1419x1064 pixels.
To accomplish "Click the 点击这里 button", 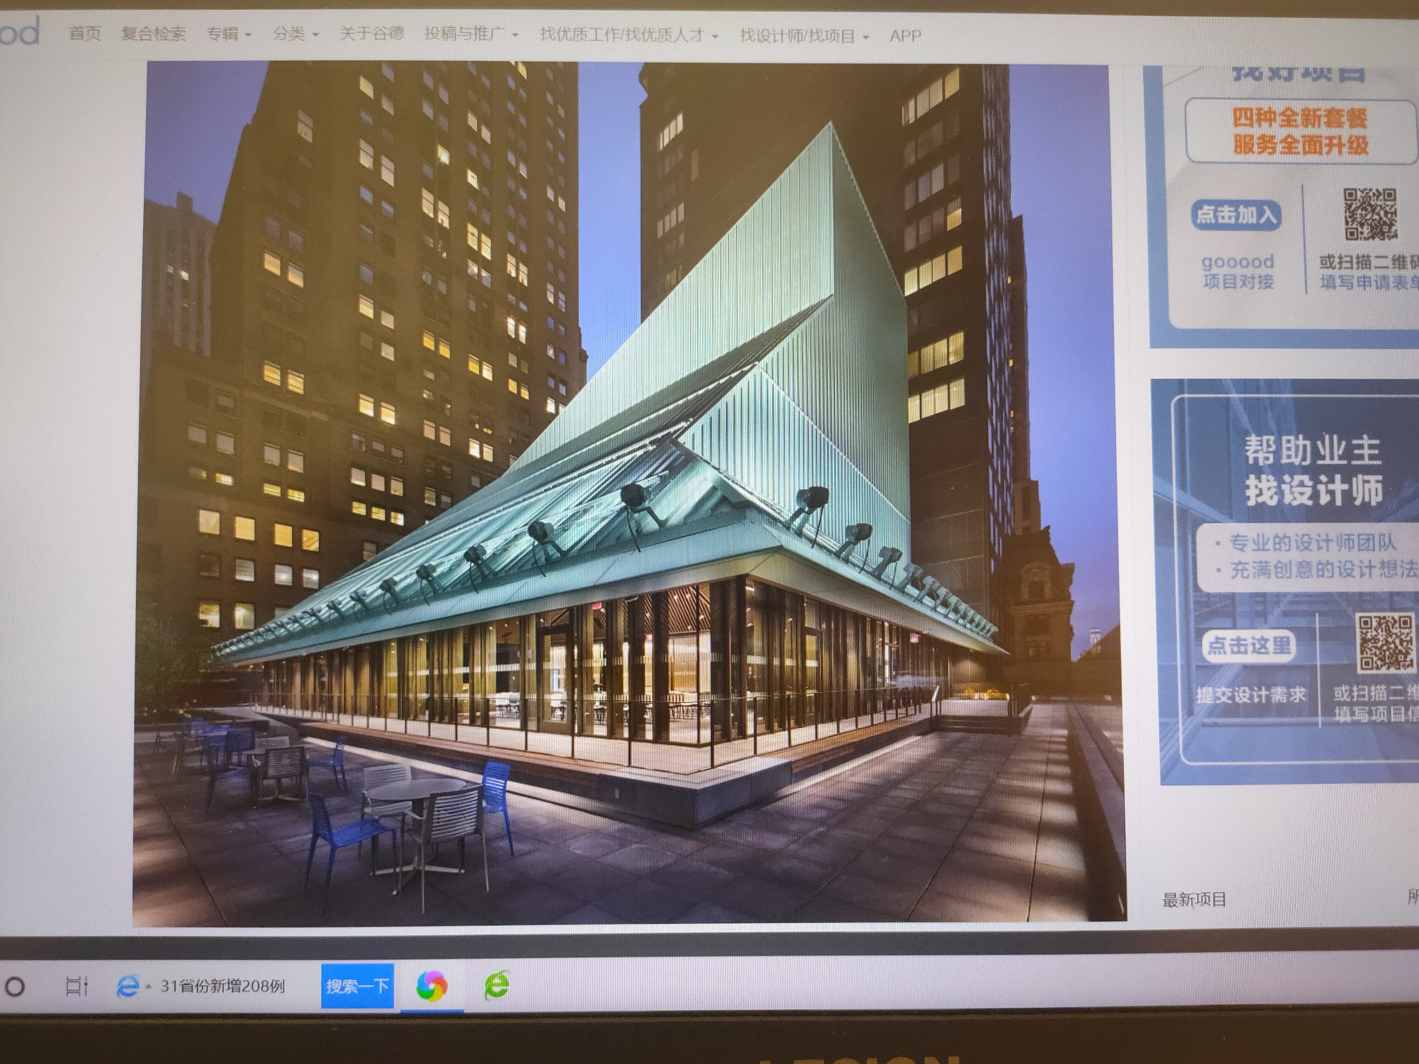I will [x=1248, y=645].
